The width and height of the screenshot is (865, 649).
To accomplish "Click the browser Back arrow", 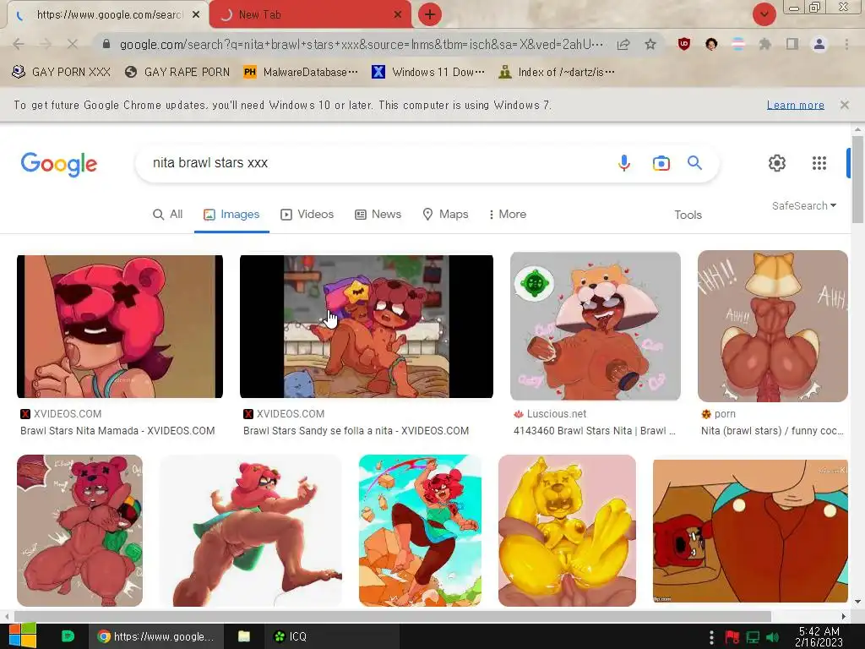I will 19,44.
